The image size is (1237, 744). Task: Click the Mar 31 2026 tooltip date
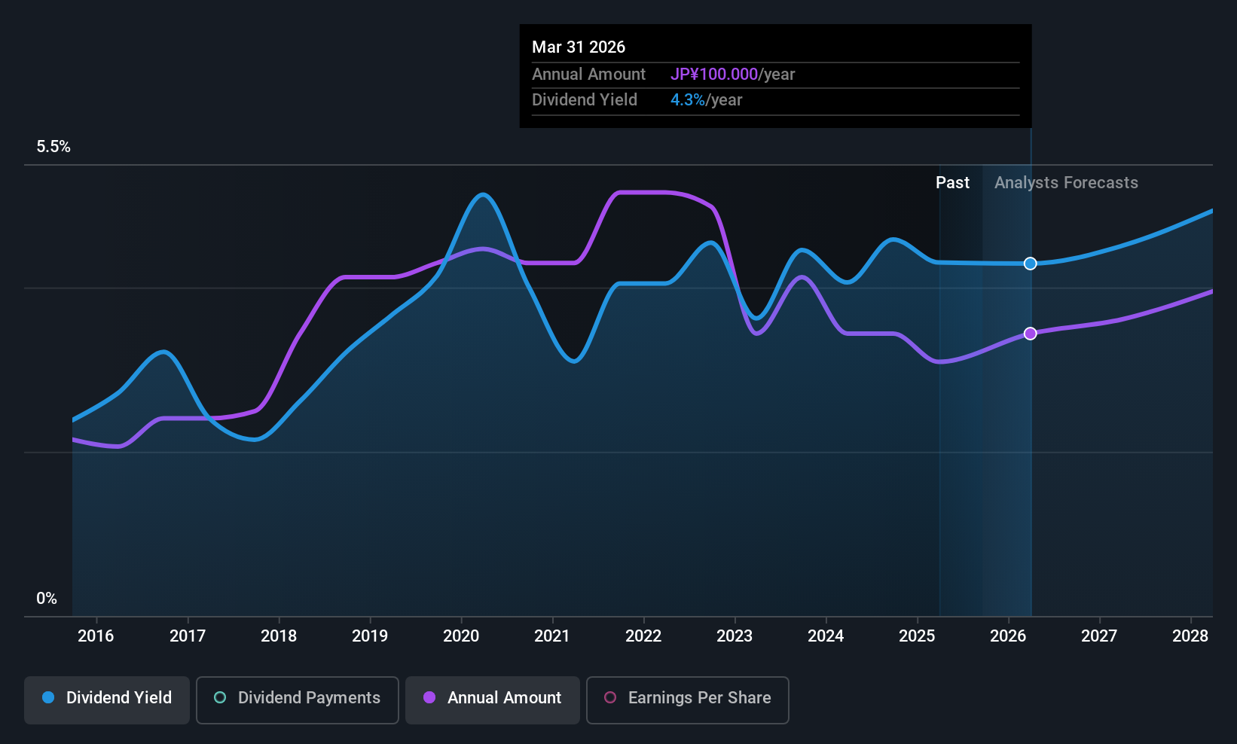click(579, 47)
